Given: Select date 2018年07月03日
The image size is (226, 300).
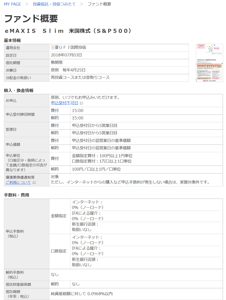Looking at the screenshot, I should click(x=66, y=55).
